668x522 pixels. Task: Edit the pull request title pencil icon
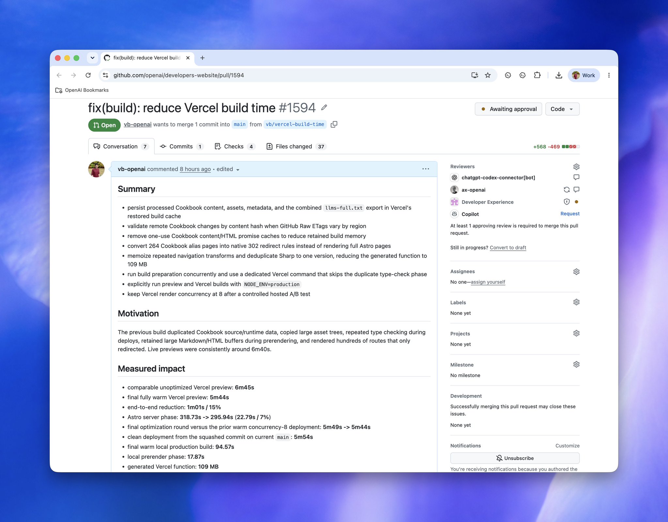coord(324,107)
